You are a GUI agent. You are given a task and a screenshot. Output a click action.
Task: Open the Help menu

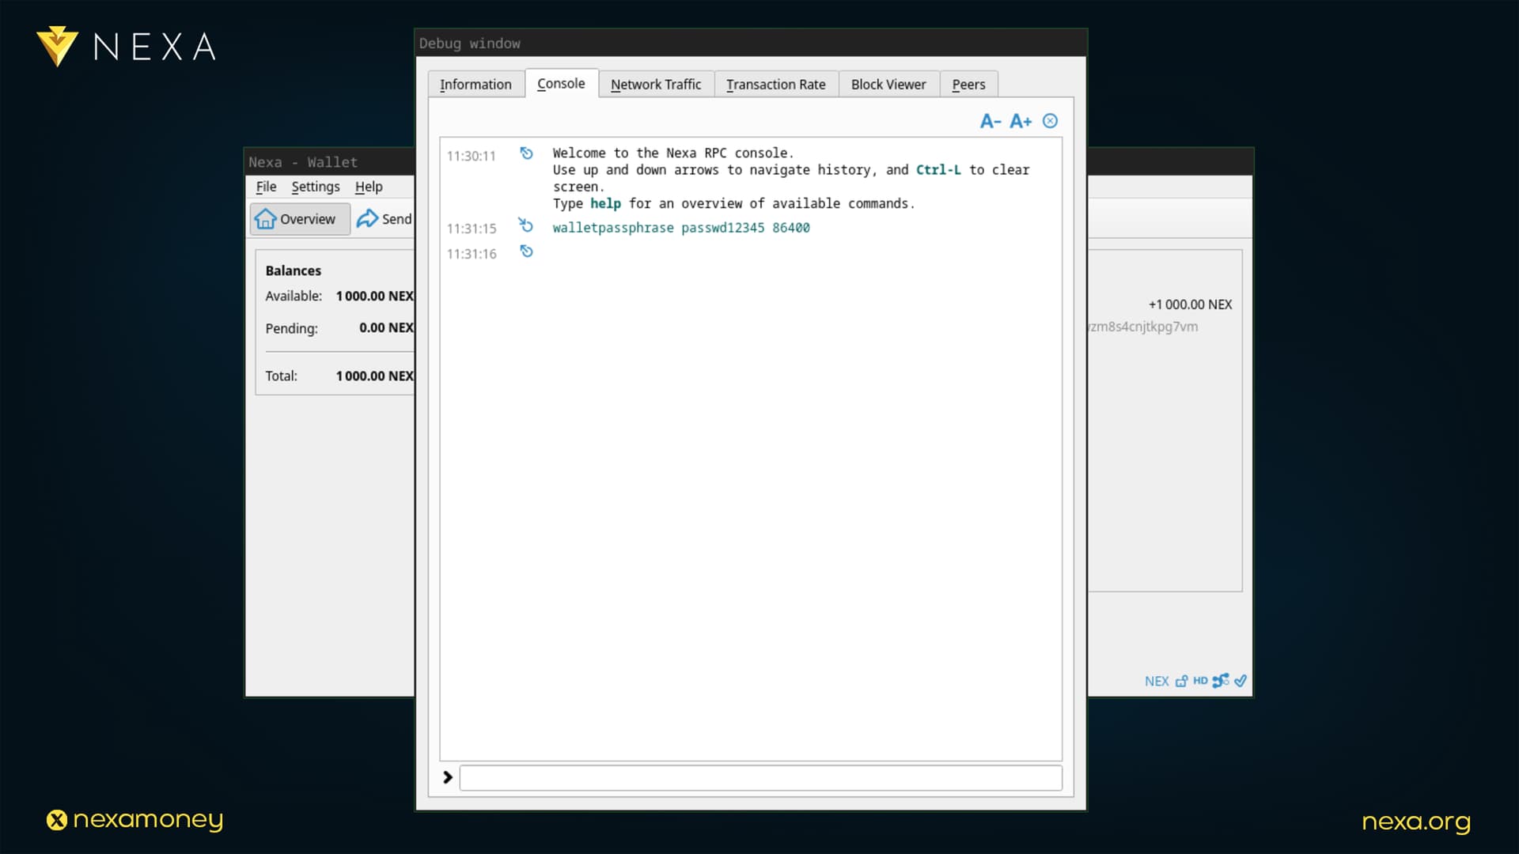[x=368, y=187]
